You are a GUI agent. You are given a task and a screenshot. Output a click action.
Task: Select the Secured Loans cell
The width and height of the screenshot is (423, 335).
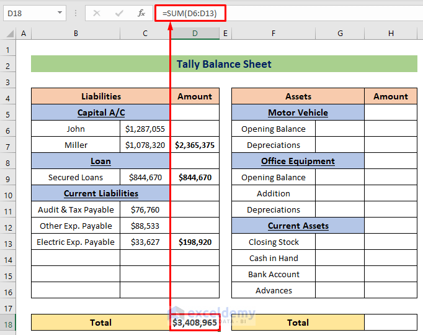76,177
